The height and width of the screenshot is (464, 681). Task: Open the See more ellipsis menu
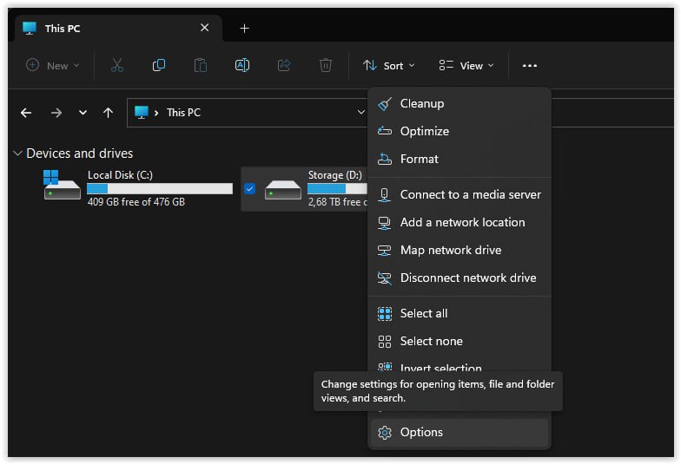[530, 66]
